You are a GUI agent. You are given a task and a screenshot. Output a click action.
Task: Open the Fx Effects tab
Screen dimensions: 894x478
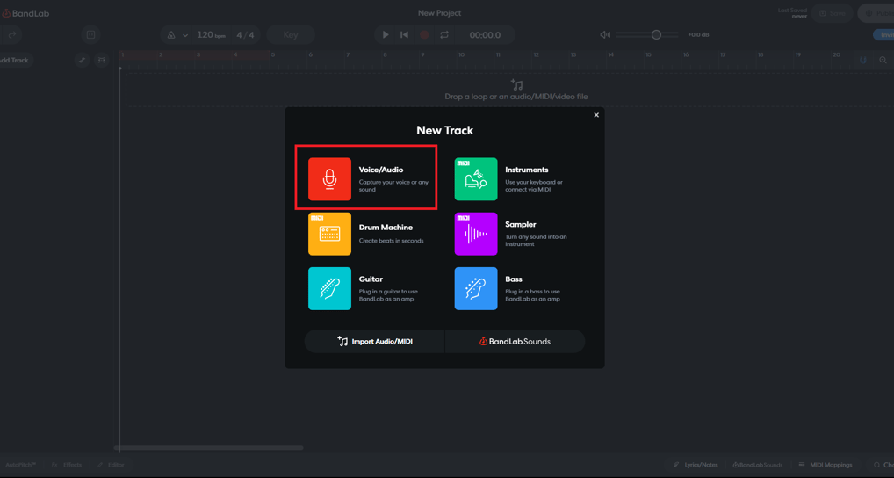tap(66, 465)
